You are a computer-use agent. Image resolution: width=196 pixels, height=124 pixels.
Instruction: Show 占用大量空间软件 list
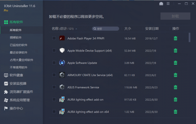point(21,60)
